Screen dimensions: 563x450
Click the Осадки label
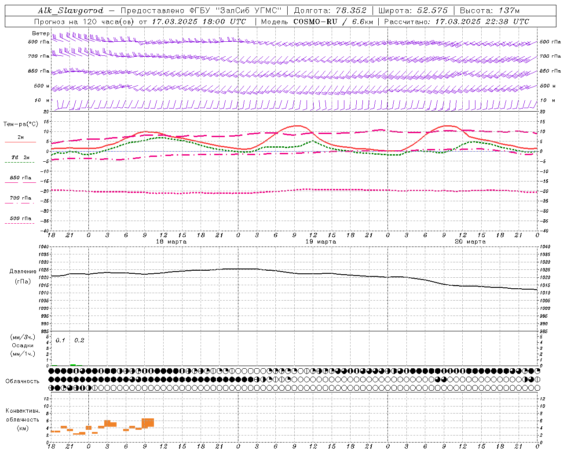pyautogui.click(x=23, y=345)
